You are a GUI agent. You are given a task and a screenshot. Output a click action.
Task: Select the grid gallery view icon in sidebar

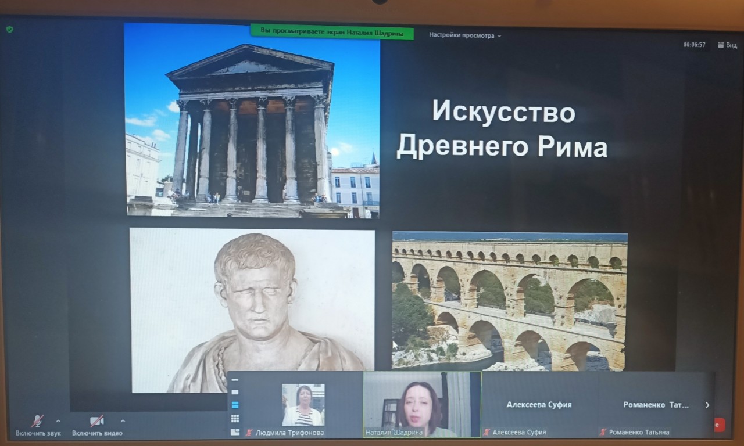(235, 418)
